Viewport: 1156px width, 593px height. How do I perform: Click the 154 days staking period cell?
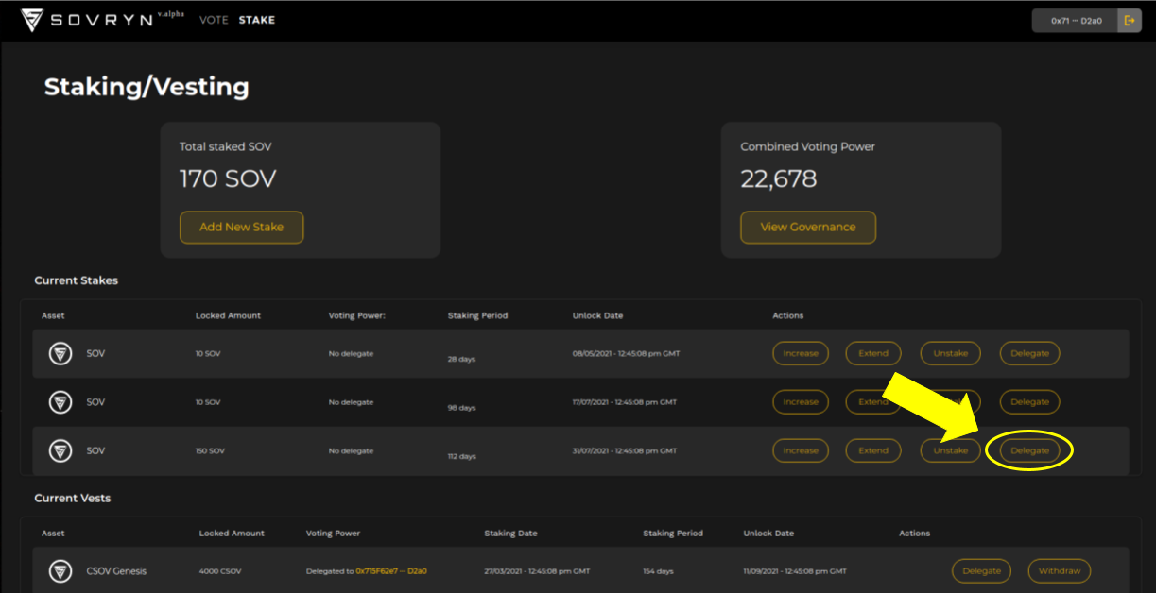point(660,571)
